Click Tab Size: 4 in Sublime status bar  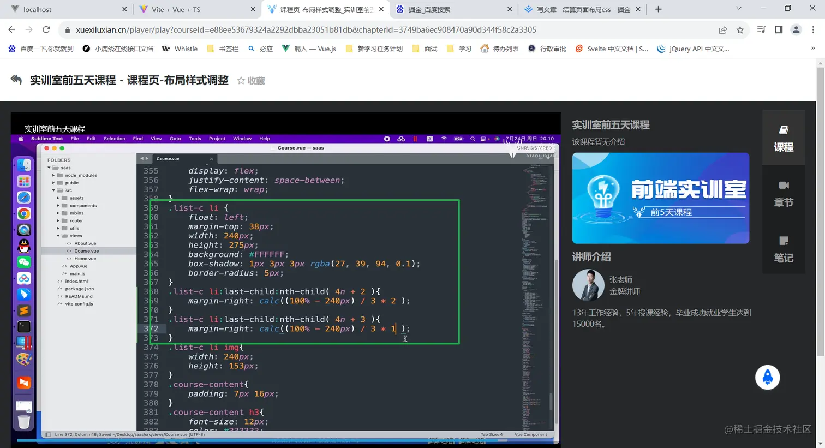(492, 434)
